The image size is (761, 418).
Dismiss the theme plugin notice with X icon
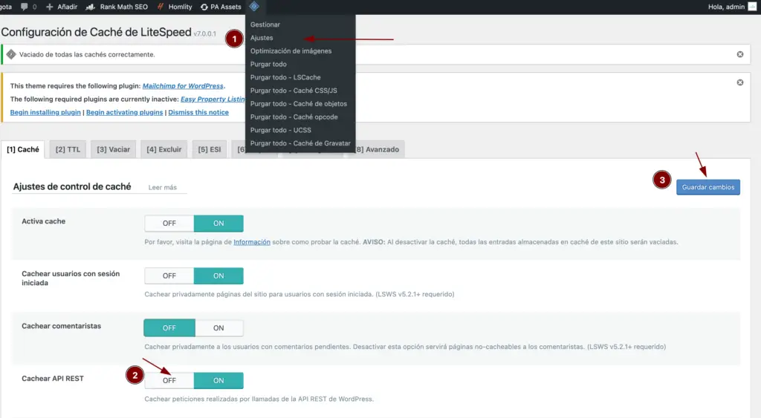pyautogui.click(x=739, y=82)
